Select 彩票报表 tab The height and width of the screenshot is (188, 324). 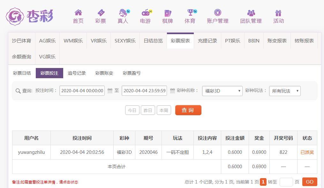[x=180, y=41]
